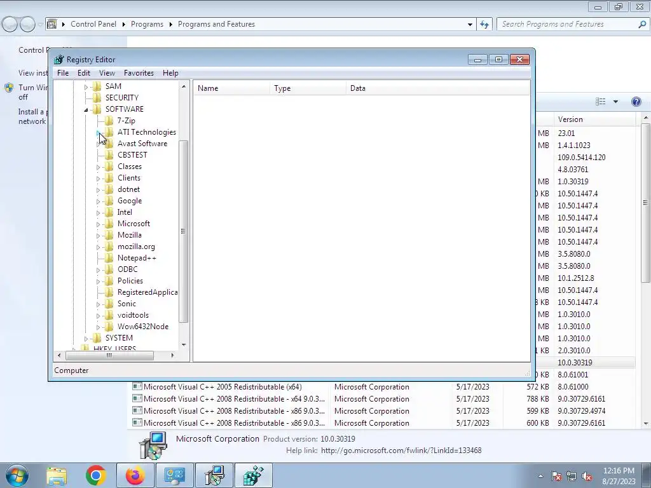Switch to Registry Editor taskbar button

[254, 475]
